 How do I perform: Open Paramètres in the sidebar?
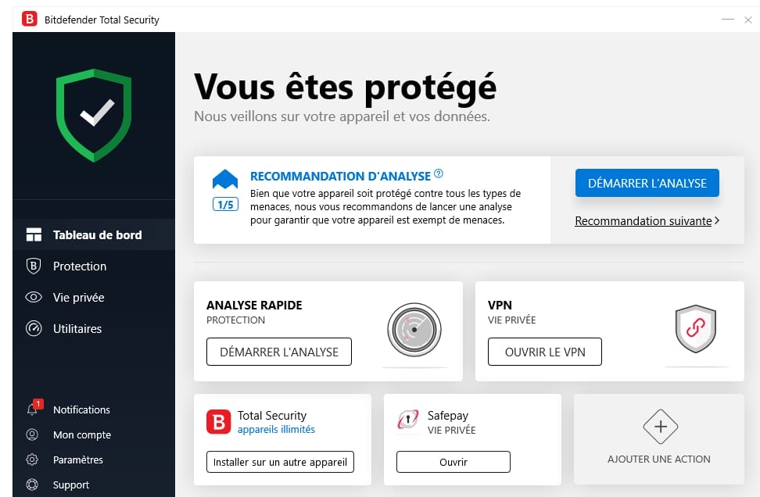pyautogui.click(x=94, y=459)
